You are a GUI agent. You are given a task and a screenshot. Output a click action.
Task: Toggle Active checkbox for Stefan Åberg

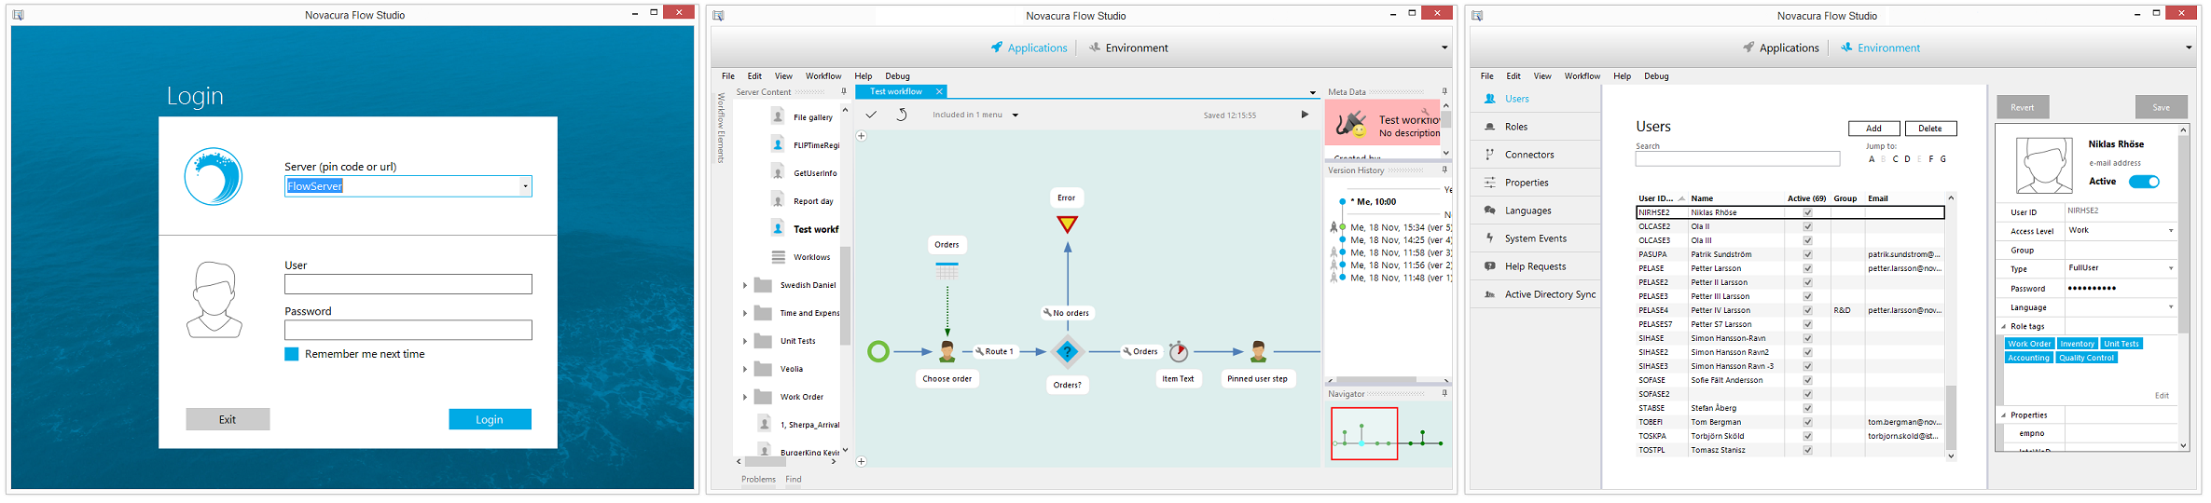(1807, 408)
